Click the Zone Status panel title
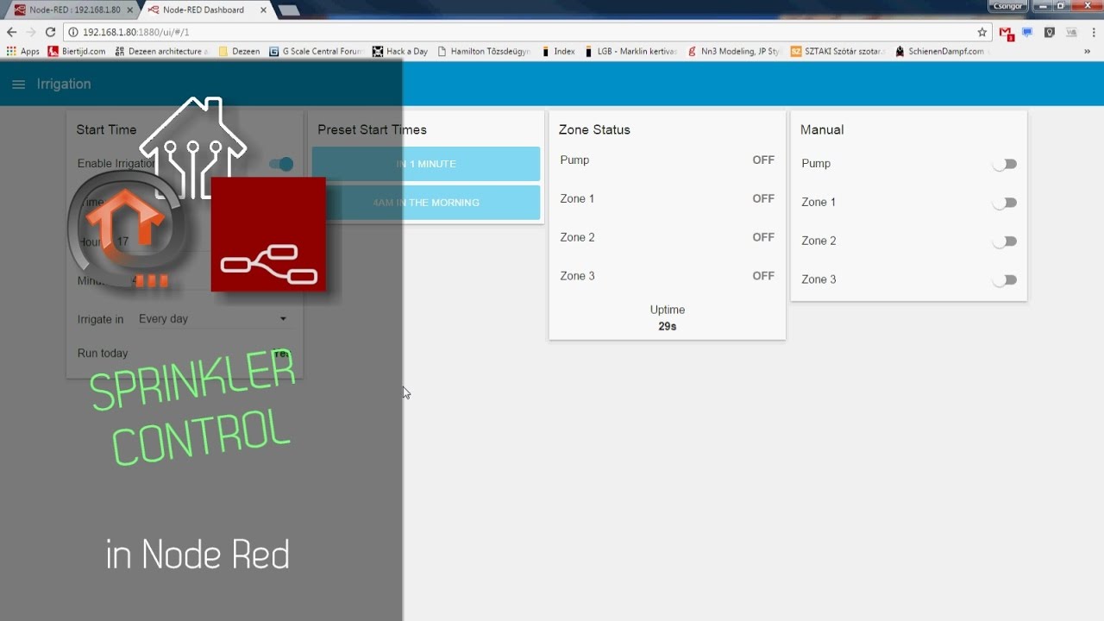The image size is (1104, 621). (x=594, y=129)
